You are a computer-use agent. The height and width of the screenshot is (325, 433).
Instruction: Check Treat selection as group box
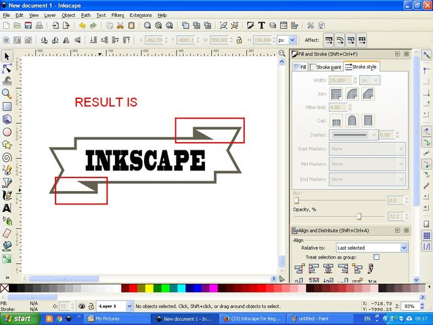[x=376, y=257]
